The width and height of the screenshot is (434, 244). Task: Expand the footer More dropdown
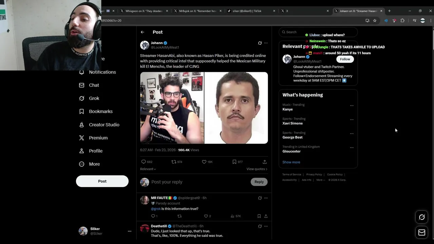point(320,180)
